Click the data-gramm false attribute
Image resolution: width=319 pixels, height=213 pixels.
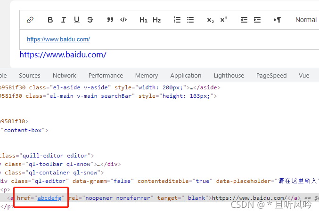103,181
